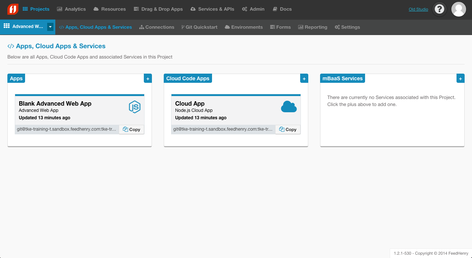Add a Cloud Code App with plus icon
The width and height of the screenshot is (472, 258).
[304, 78]
